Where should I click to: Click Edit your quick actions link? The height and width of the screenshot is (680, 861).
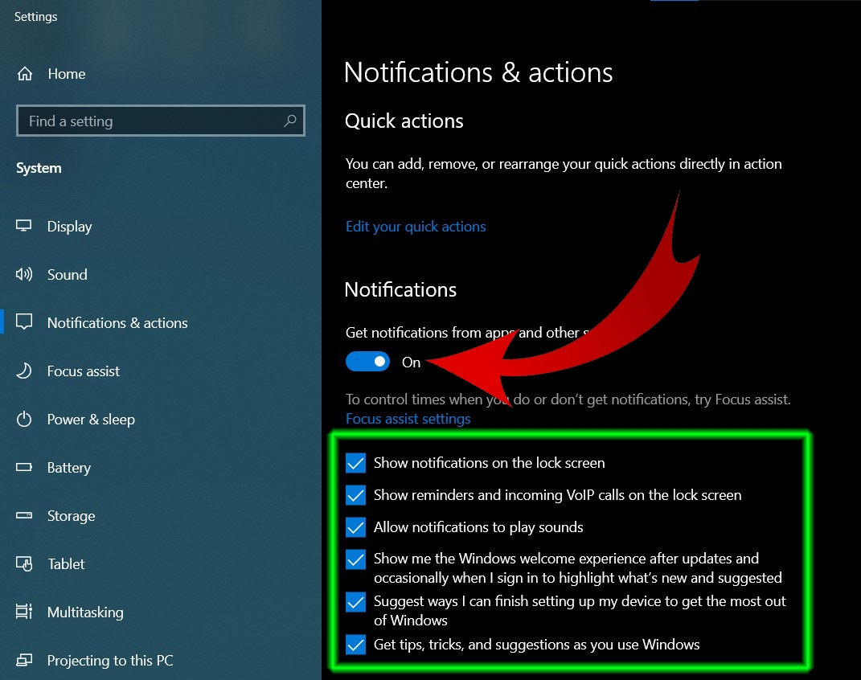point(416,227)
